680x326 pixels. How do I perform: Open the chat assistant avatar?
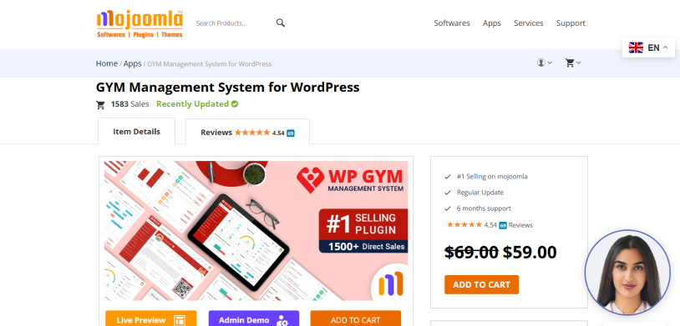click(627, 273)
